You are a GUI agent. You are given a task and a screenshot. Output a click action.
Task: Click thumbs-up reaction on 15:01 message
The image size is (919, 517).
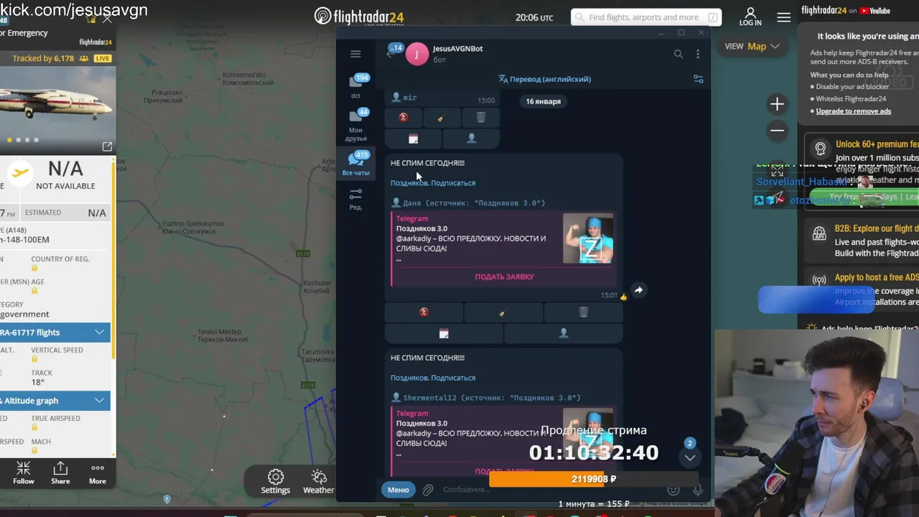tap(622, 295)
